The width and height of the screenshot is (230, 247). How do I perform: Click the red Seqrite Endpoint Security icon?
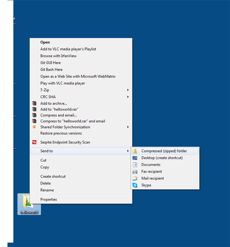[34, 142]
